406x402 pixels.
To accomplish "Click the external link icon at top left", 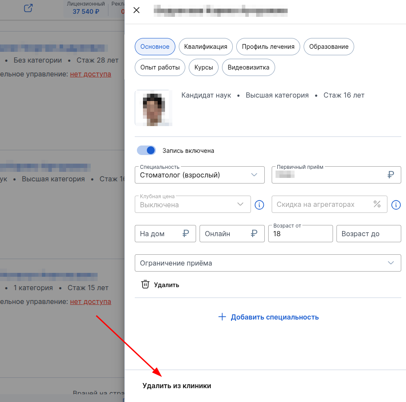I will point(28,8).
